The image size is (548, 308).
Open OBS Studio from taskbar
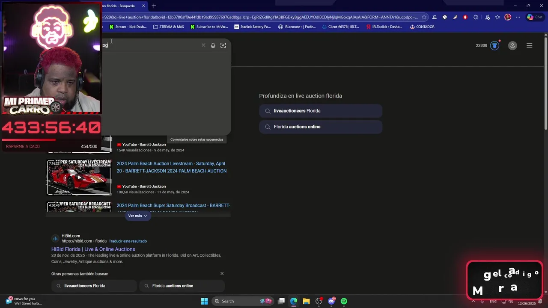tap(319, 301)
